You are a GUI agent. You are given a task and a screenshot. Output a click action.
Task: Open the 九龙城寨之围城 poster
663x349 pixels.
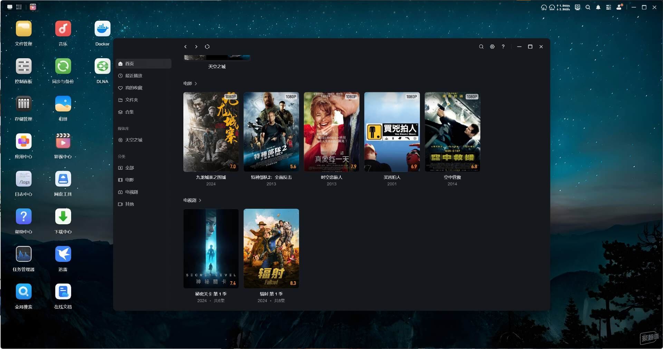click(x=211, y=132)
